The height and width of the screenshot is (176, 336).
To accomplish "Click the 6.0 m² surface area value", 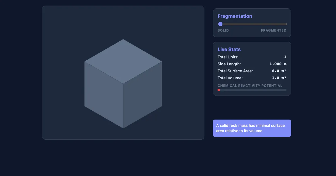I will [279, 71].
